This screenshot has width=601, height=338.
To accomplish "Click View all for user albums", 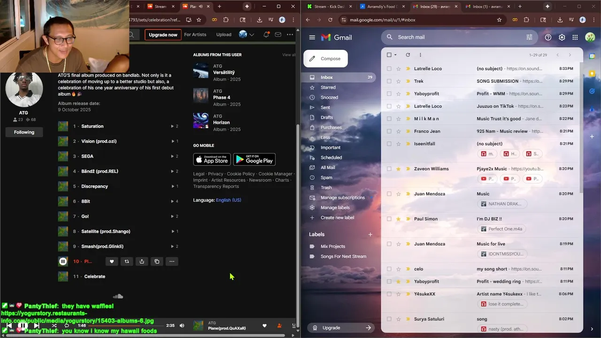I will 289,55.
